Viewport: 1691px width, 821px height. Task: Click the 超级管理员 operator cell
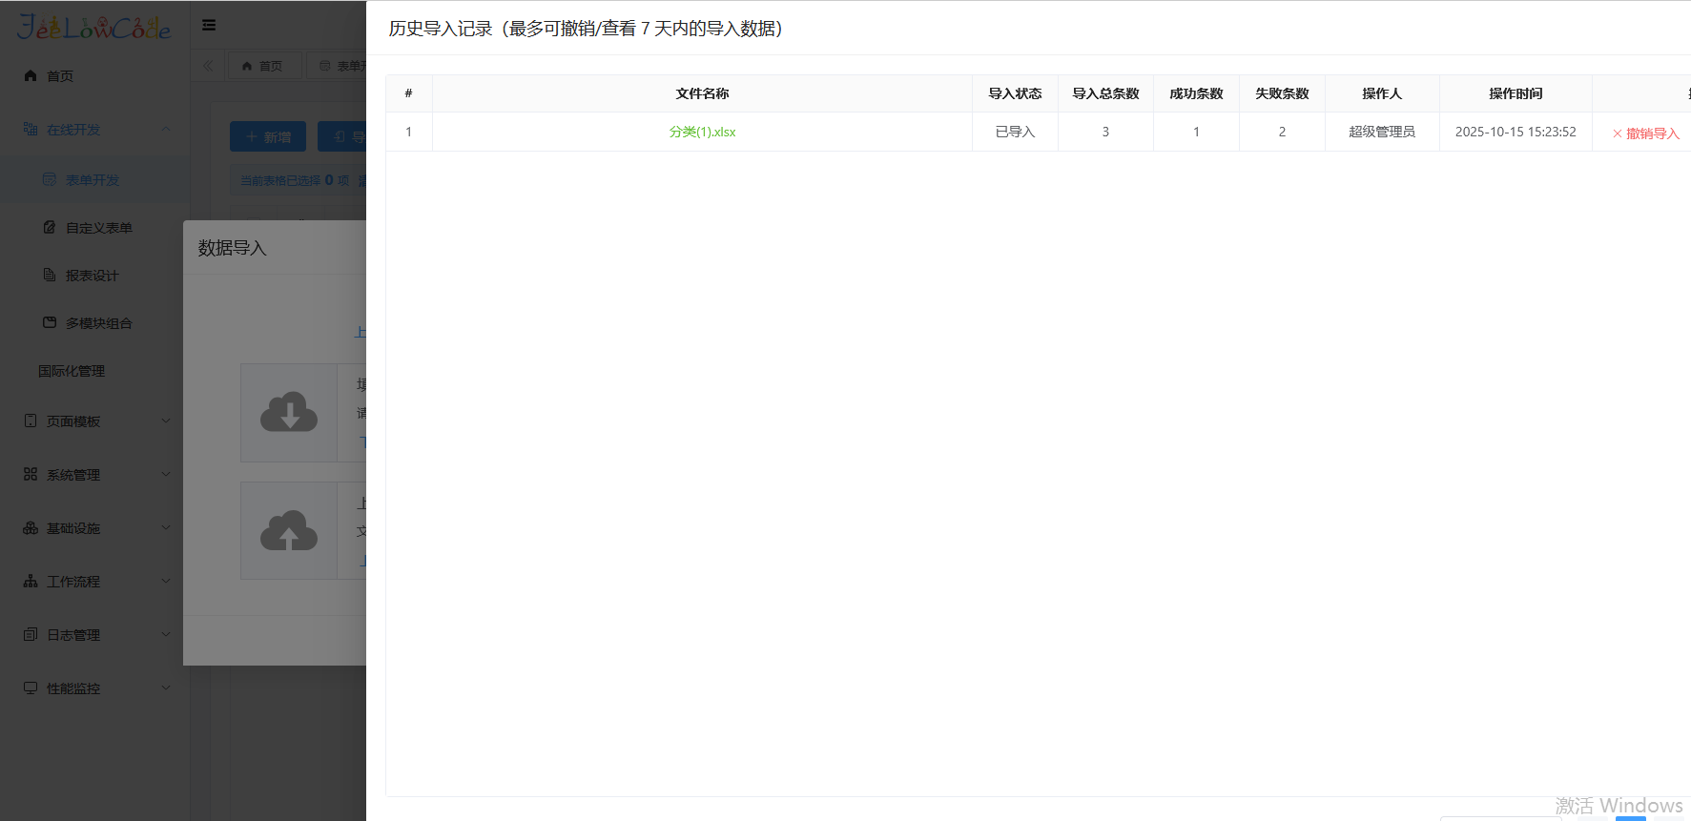click(x=1382, y=132)
